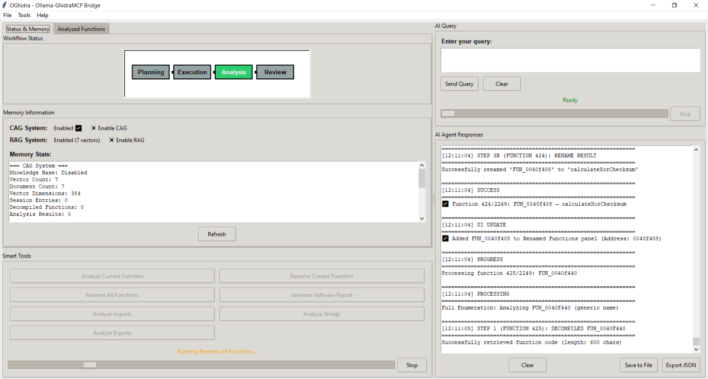Click 'Running Rename All Functions...' status text

pyautogui.click(x=217, y=351)
